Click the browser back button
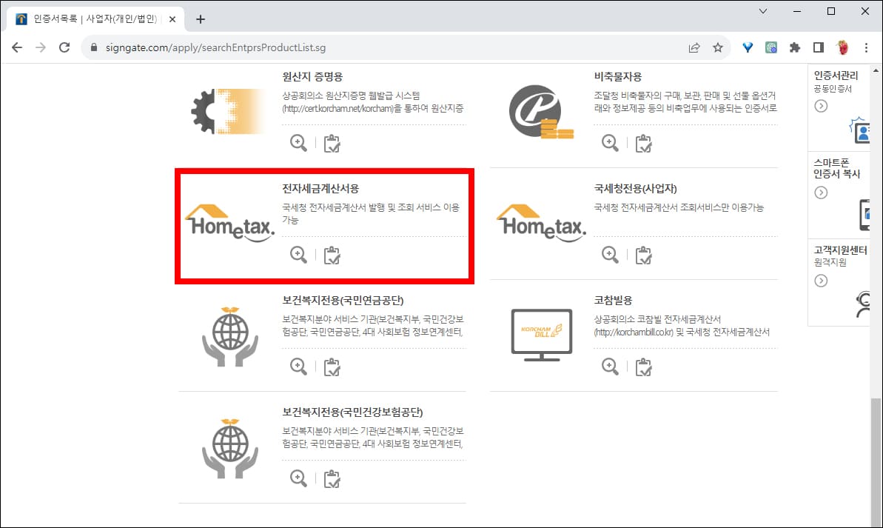Screen dimensions: 883x528 16,47
